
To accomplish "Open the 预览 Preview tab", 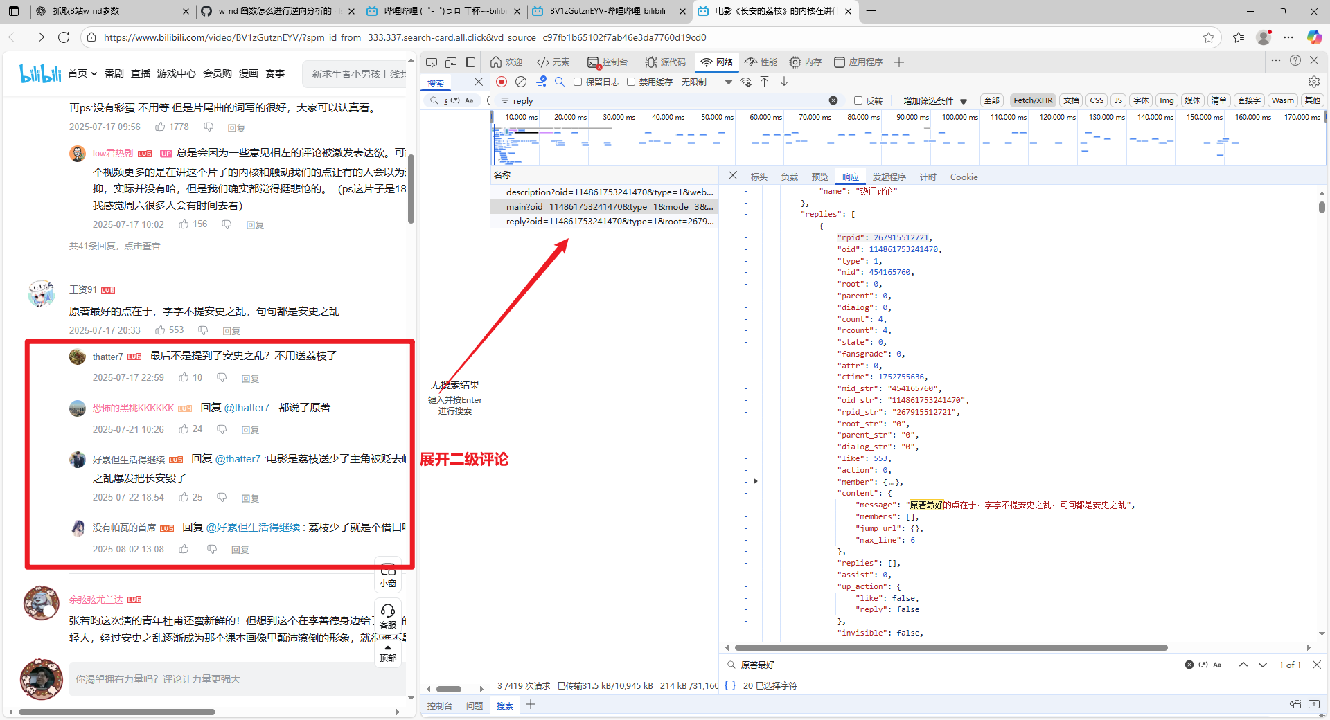I will click(820, 177).
